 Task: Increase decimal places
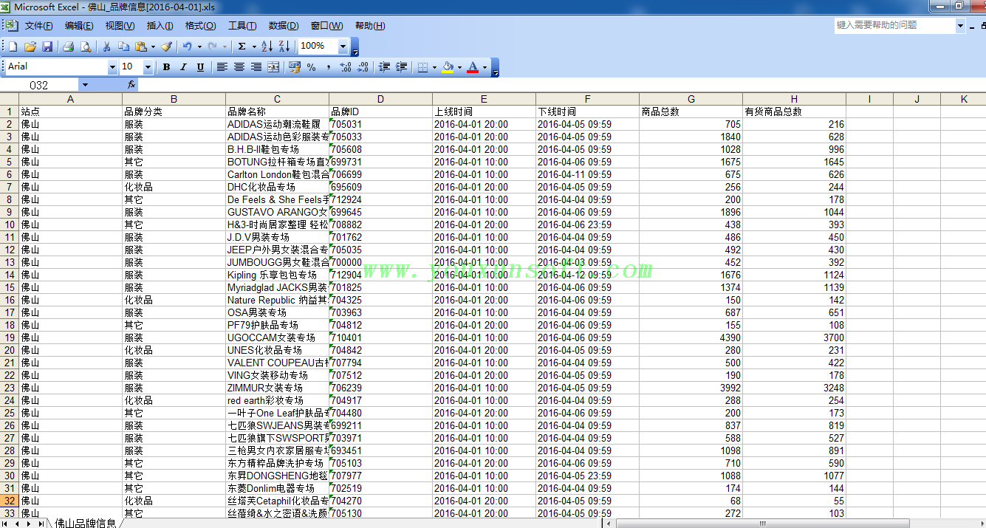pos(346,67)
